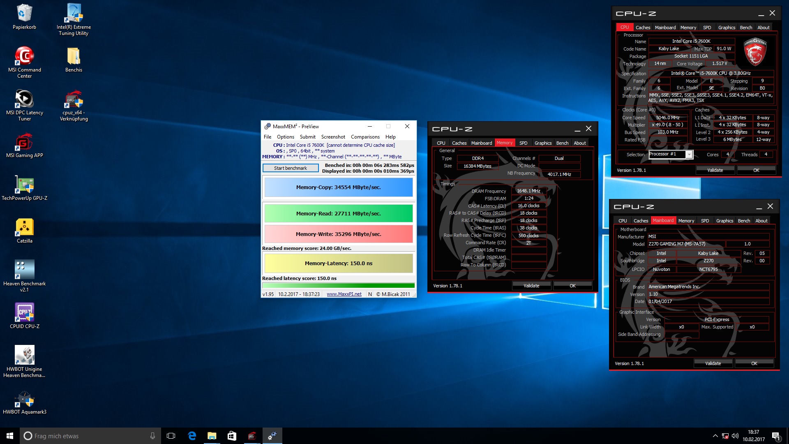Click the Memory-Read result bar

click(338, 213)
